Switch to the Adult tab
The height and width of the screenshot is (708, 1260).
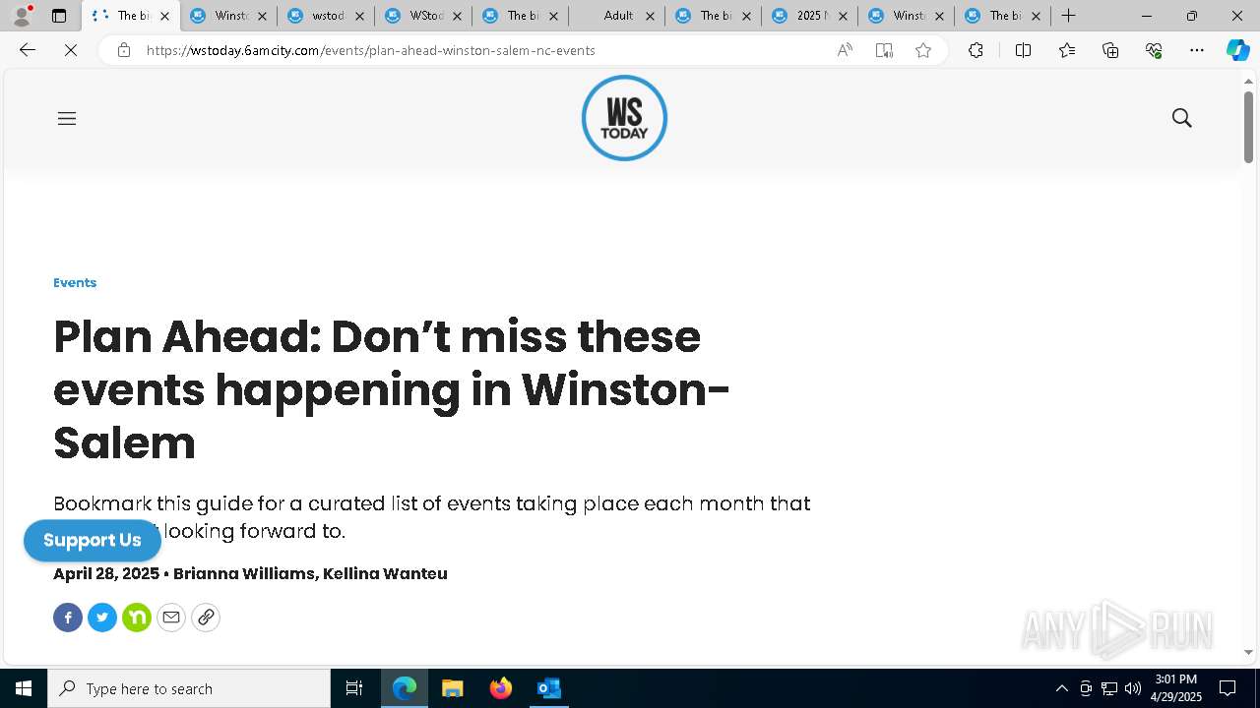click(x=618, y=16)
